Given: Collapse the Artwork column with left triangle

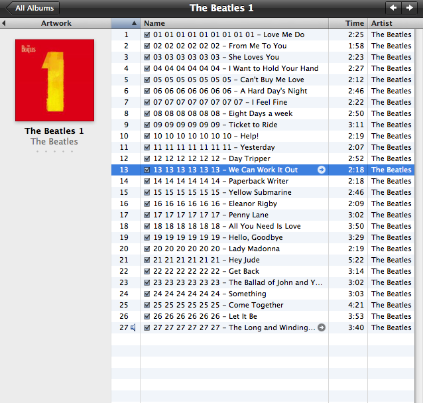Looking at the screenshot, I should 3,23.
